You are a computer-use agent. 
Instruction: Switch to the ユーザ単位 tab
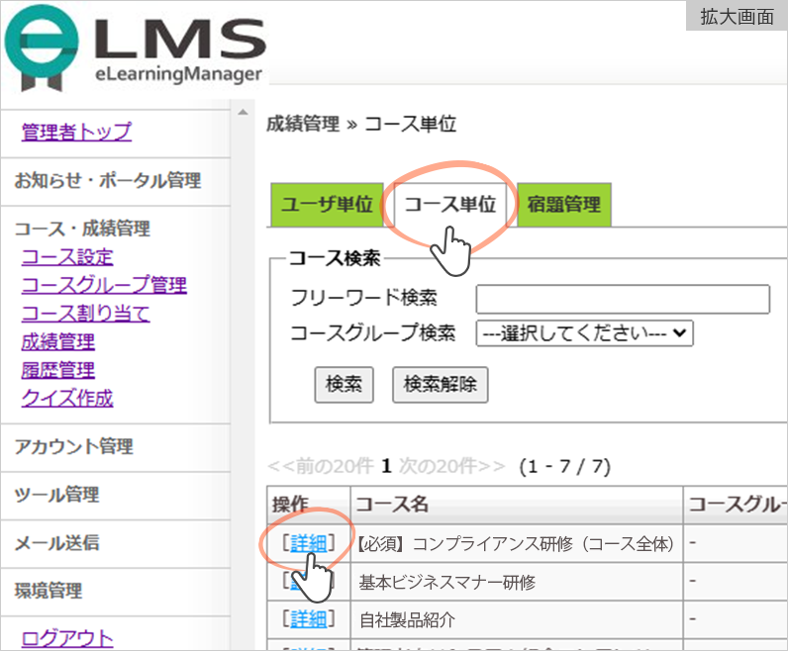327,205
